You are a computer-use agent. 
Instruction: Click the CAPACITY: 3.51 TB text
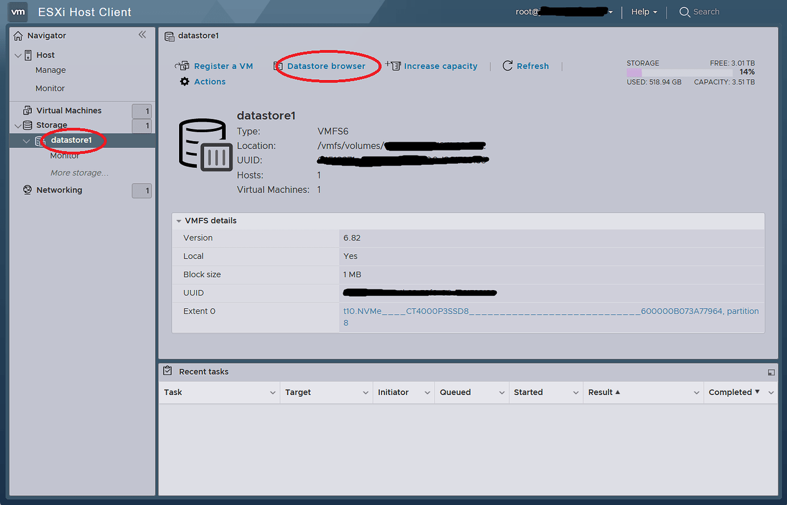[x=724, y=82]
